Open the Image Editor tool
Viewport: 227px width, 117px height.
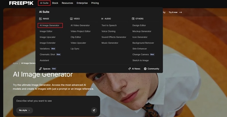click(46, 31)
